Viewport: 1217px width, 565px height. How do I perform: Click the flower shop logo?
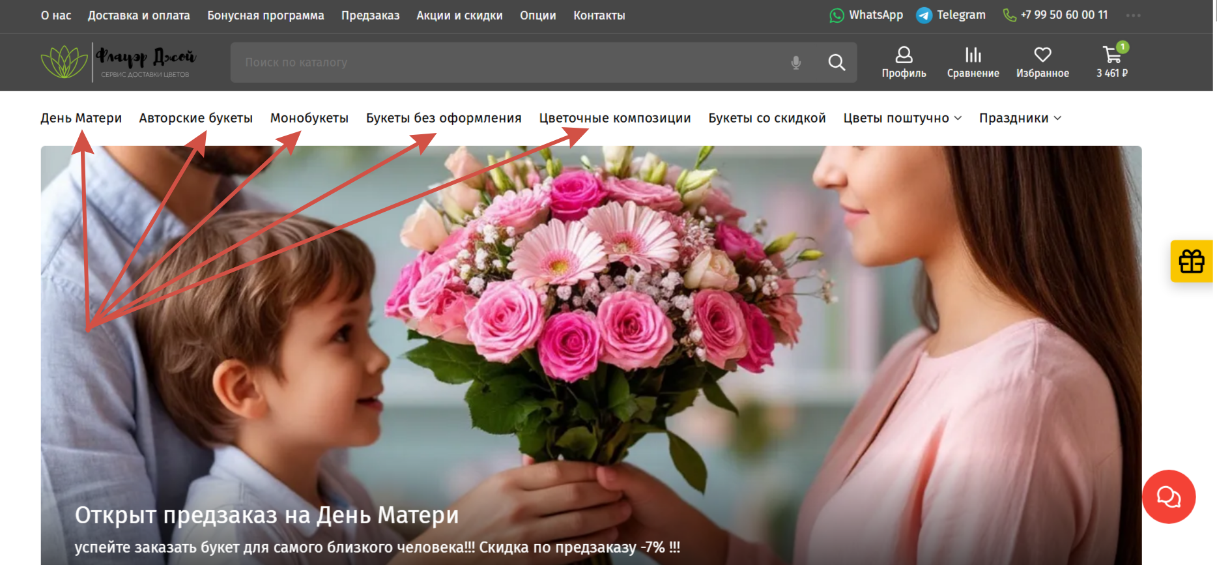pyautogui.click(x=119, y=63)
